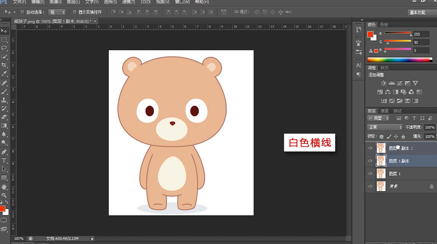Filter layers by pixel layer icon
This screenshot has width=437, height=244.
click(x=399, y=118)
